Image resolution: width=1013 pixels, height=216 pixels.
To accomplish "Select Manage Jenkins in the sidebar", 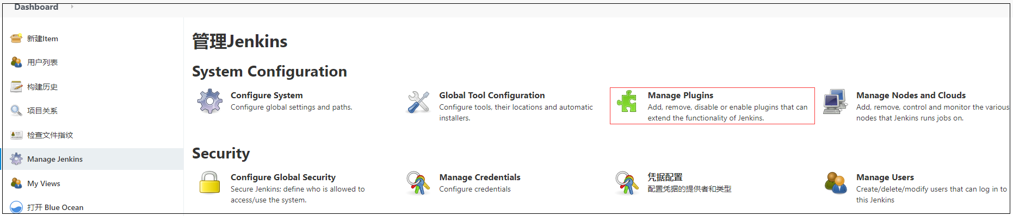I will (55, 159).
